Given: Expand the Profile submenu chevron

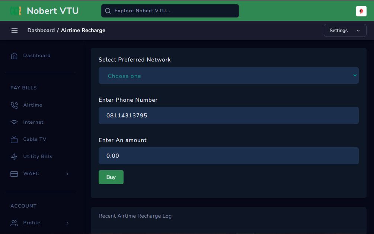Looking at the screenshot, I should point(67,223).
